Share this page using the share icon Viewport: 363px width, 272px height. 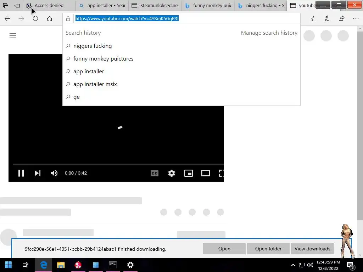(341, 18)
